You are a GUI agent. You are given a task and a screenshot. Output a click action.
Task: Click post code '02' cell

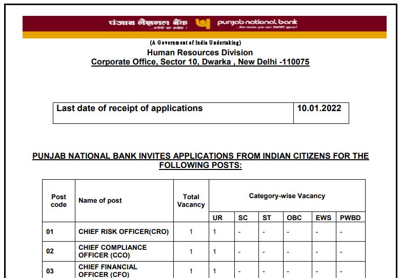[x=58, y=251]
